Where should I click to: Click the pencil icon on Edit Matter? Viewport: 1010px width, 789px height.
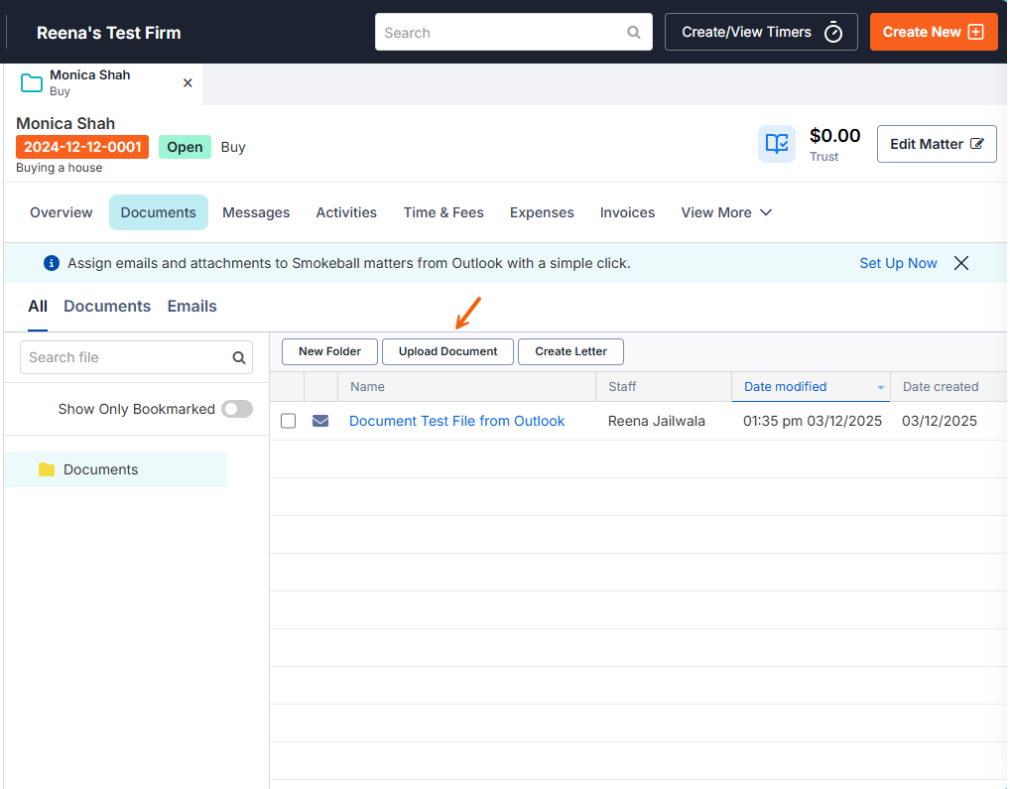pos(977,144)
